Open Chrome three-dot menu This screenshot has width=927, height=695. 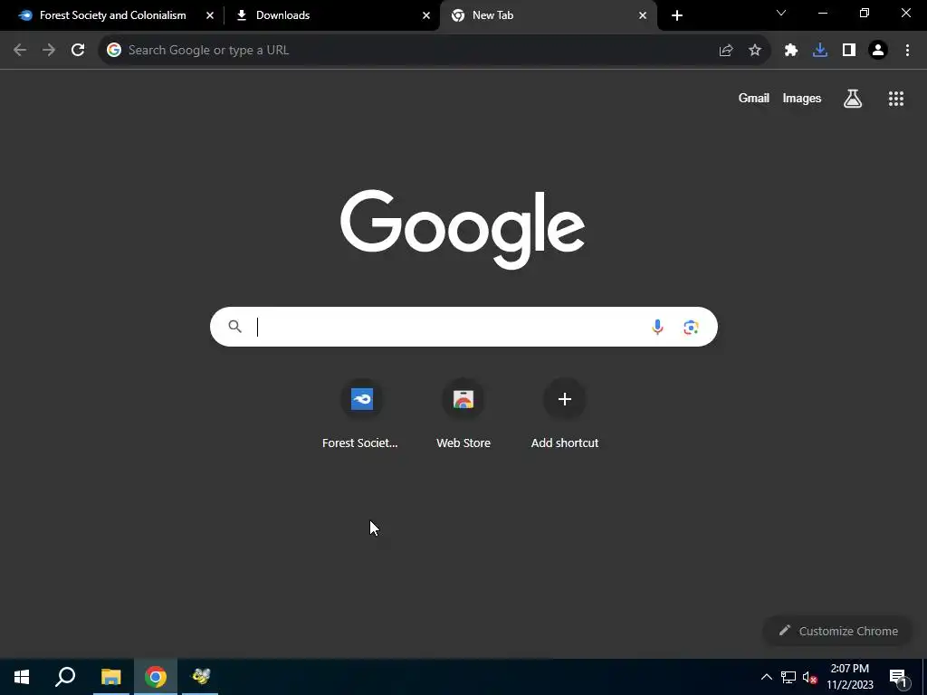point(907,51)
